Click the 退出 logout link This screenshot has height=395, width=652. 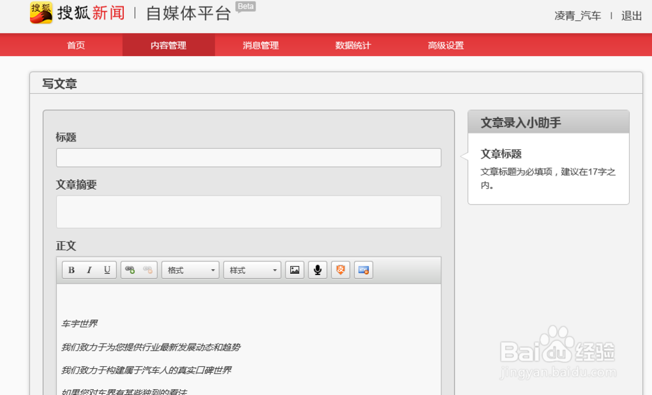tap(630, 16)
